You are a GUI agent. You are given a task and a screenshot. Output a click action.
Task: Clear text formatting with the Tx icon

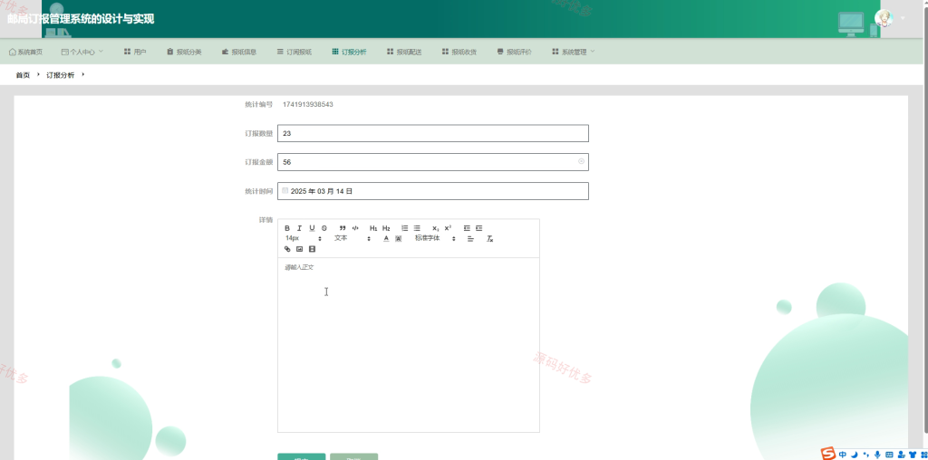point(490,239)
